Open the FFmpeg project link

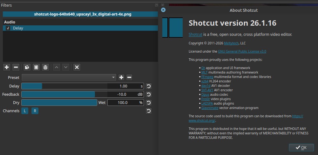pos(206,77)
